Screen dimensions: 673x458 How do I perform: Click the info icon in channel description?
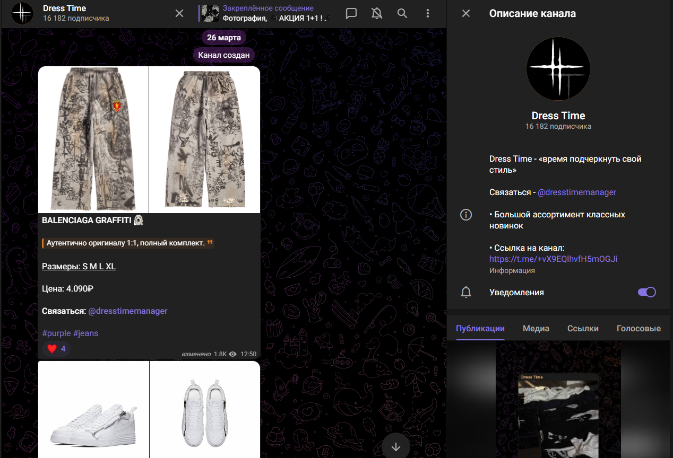pos(466,215)
